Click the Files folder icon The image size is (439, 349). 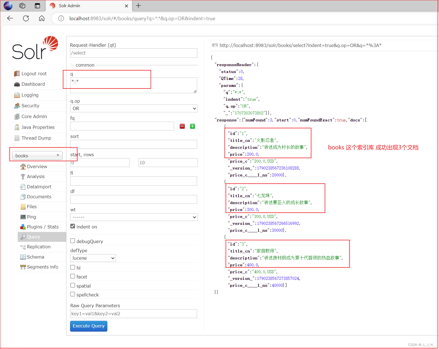23,207
